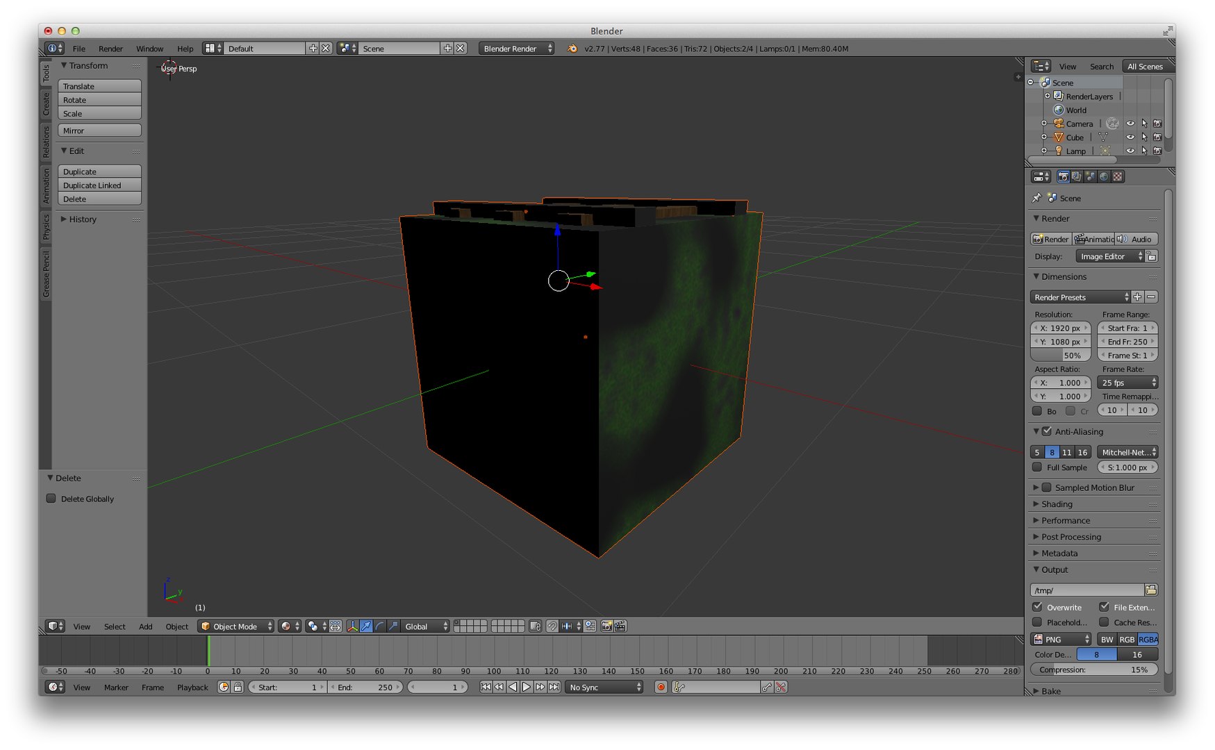Select the translate manipulator arrow icon
This screenshot has width=1215, height=750.
[366, 626]
